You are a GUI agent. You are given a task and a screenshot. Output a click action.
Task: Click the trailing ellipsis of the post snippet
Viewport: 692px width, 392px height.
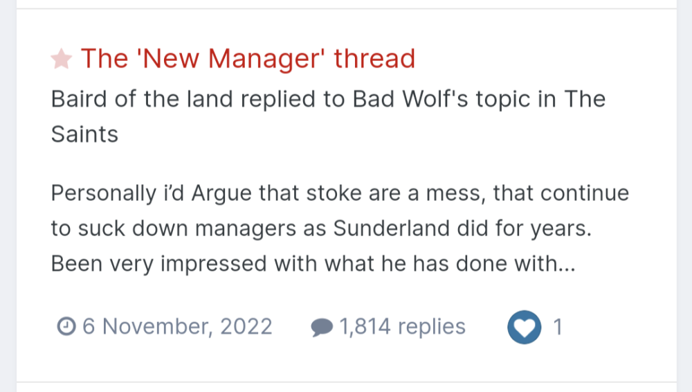pyautogui.click(x=565, y=265)
